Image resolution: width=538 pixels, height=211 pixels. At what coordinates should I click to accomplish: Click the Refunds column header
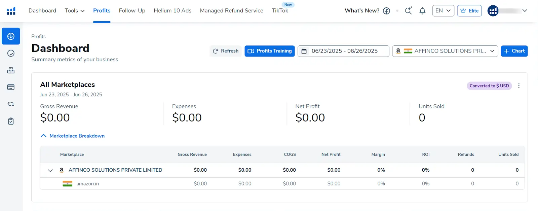click(x=466, y=154)
